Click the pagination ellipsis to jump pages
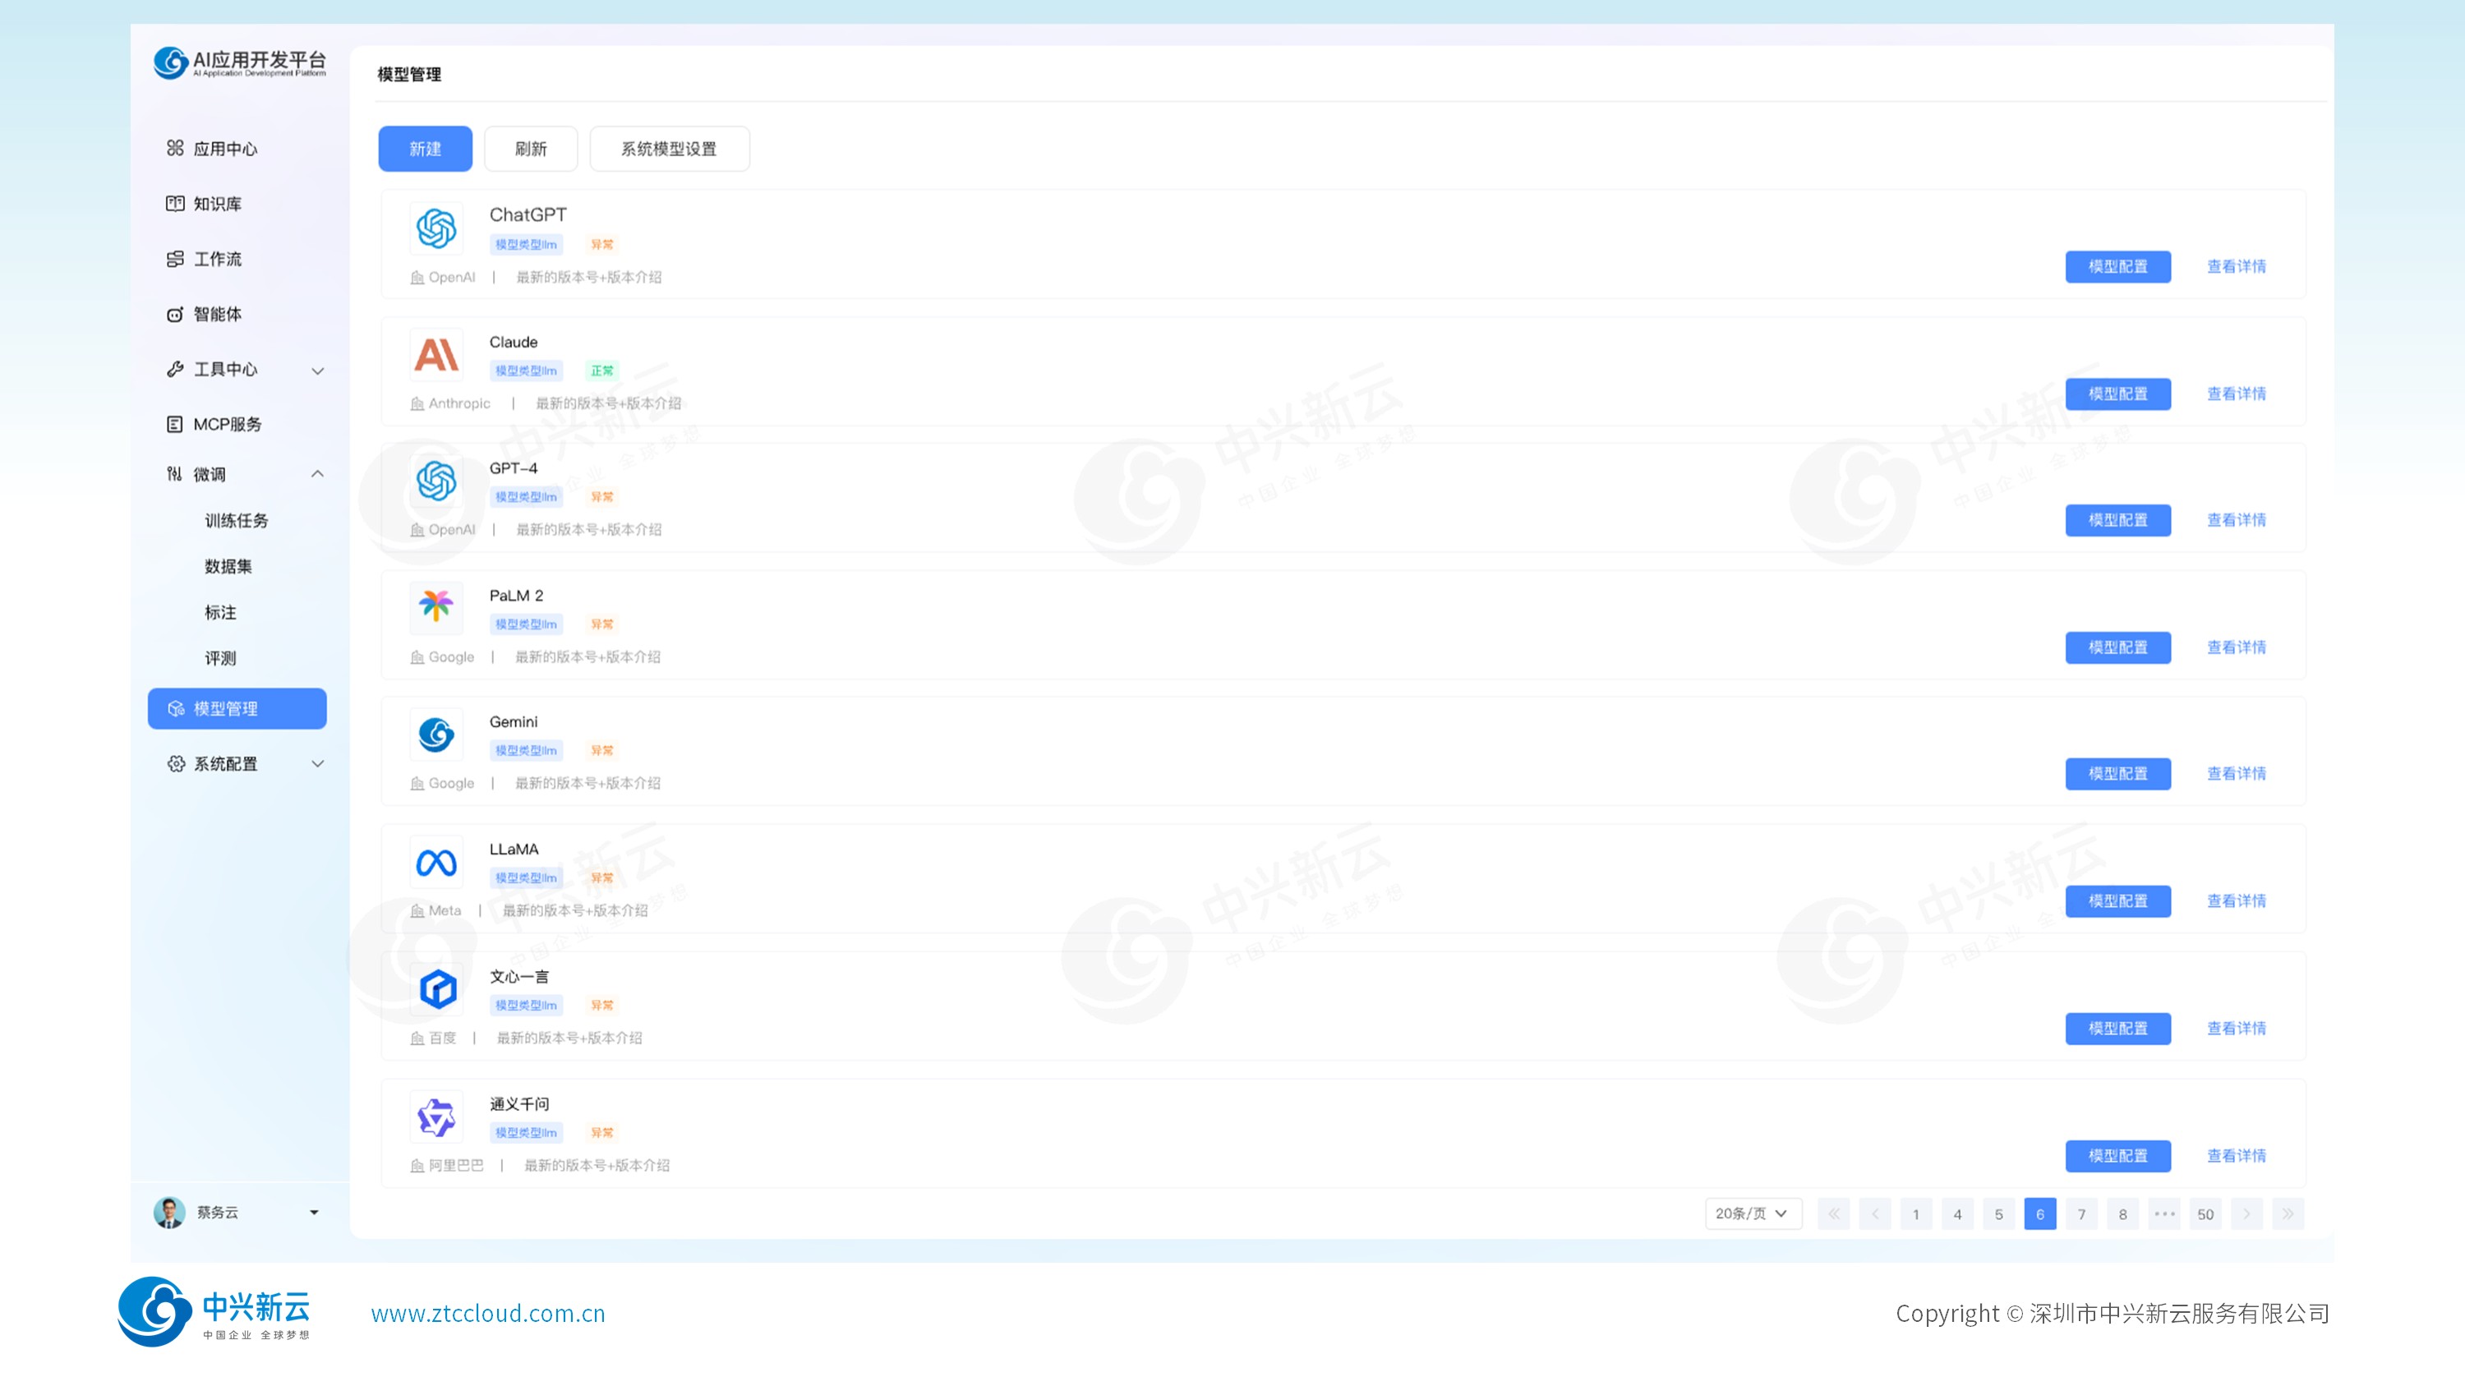This screenshot has width=2465, height=1386. point(2164,1213)
